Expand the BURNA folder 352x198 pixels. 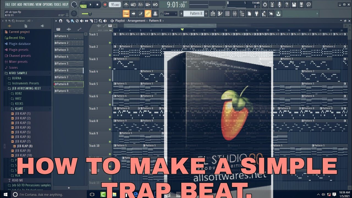tap(16, 78)
